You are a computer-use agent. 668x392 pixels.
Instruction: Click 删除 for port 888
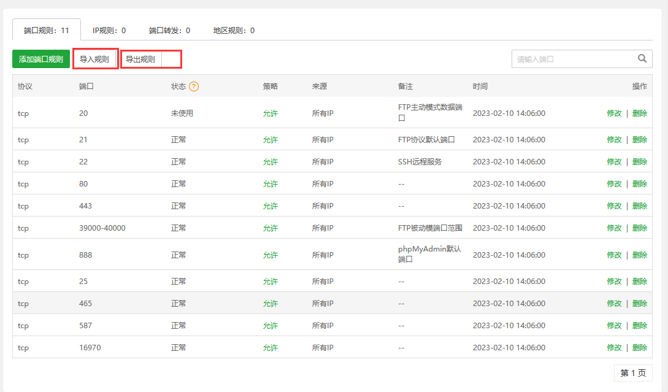pyautogui.click(x=640, y=255)
